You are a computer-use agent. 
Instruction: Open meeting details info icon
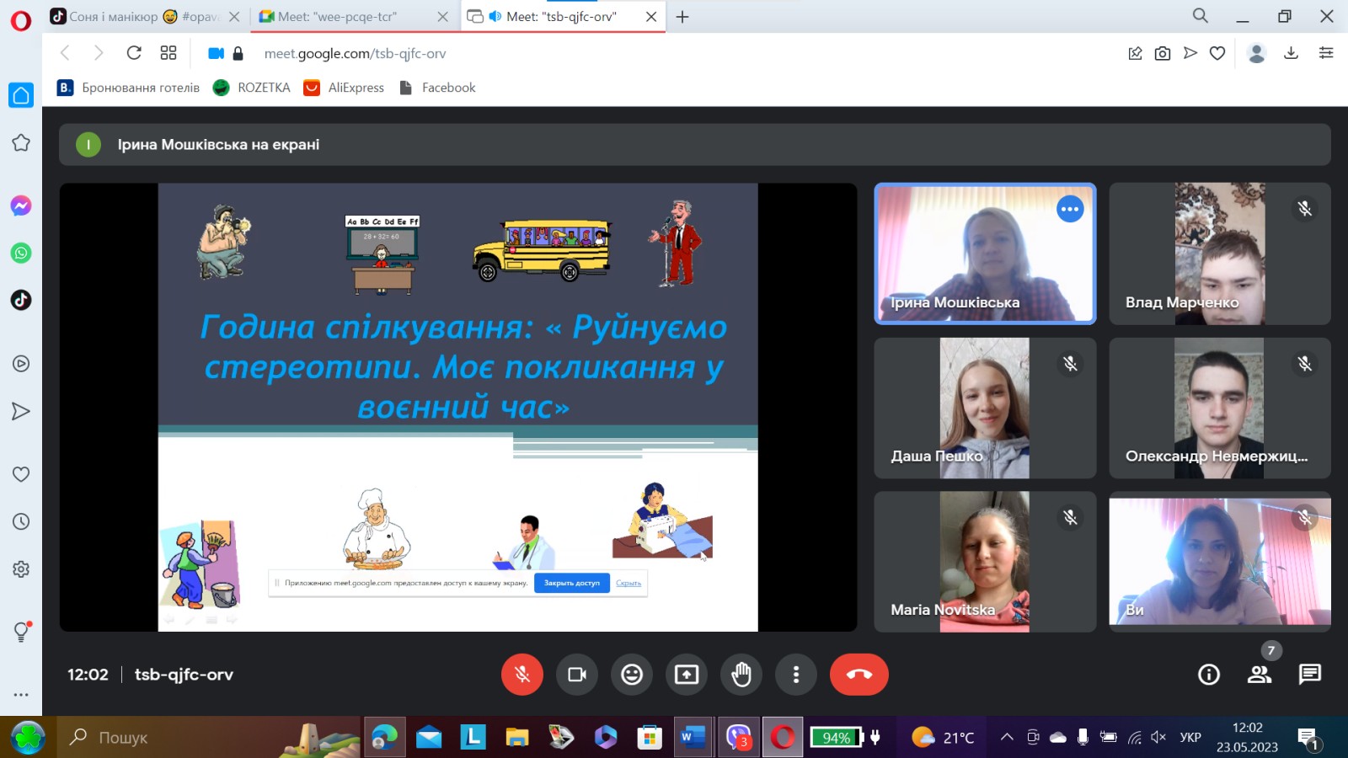(x=1208, y=674)
